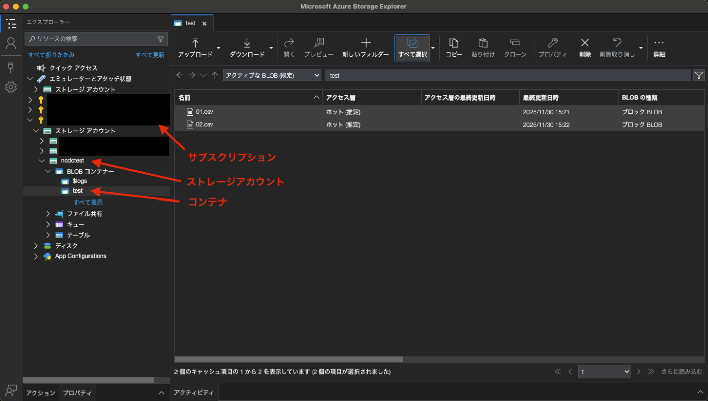Navigate up to the parent folder

(x=215, y=75)
